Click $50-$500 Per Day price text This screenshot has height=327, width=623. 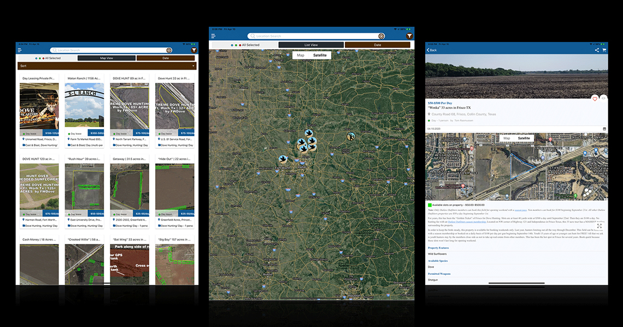440,103
